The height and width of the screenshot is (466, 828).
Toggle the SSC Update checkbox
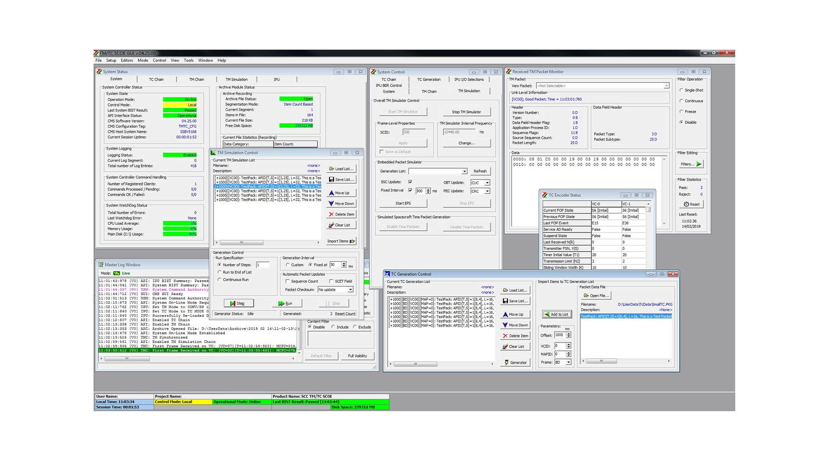(x=410, y=182)
